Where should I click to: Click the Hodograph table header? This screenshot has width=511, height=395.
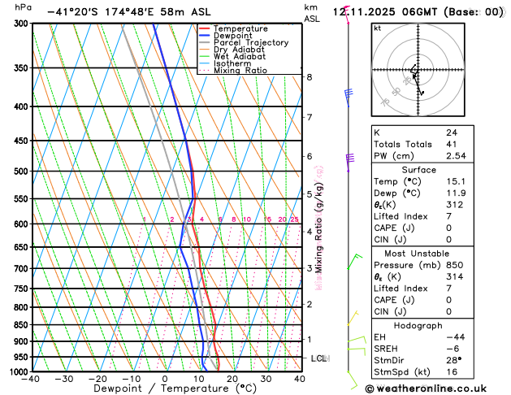[x=418, y=326]
